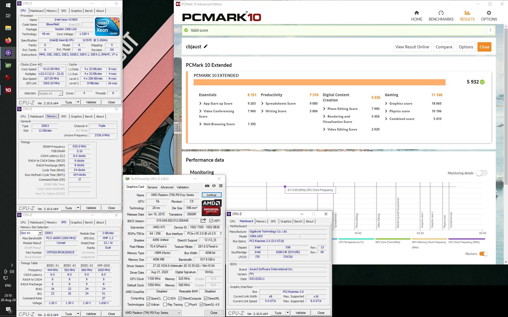Toggle the CUDA checkbox

[x=165, y=298]
